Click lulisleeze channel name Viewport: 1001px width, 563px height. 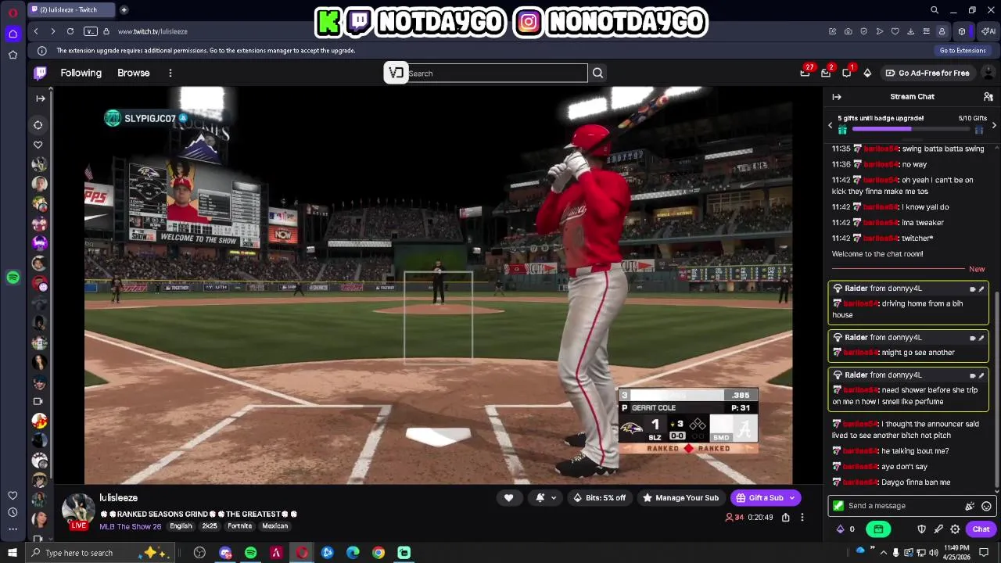coord(119,498)
